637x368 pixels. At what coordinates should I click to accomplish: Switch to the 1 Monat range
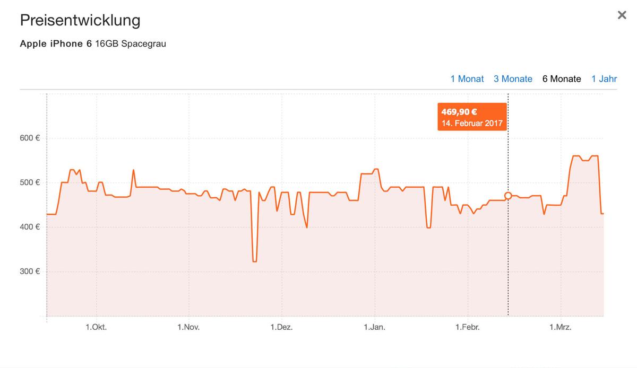coord(467,79)
